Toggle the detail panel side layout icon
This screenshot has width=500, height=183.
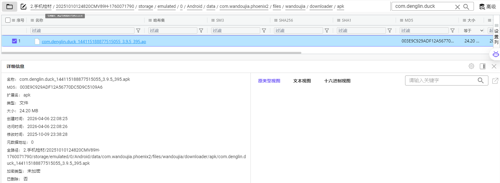[x=483, y=66]
